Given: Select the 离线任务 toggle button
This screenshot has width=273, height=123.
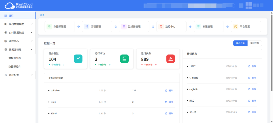Looking at the screenshot, I should (x=240, y=43).
